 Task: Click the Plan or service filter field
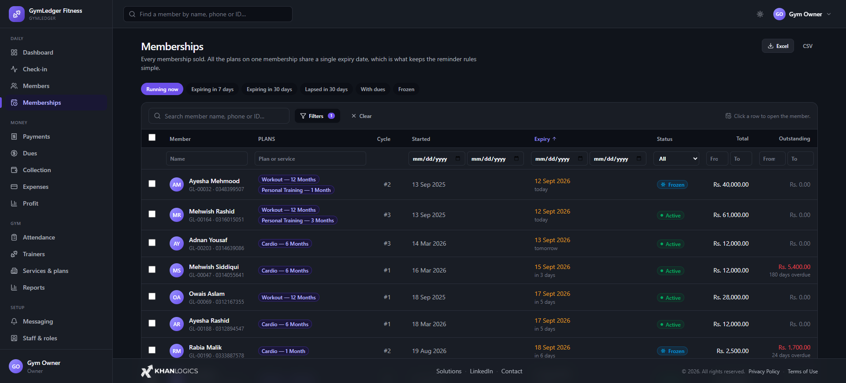pos(310,158)
